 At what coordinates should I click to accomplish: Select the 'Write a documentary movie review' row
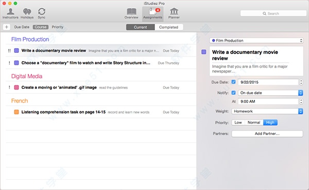(101, 50)
